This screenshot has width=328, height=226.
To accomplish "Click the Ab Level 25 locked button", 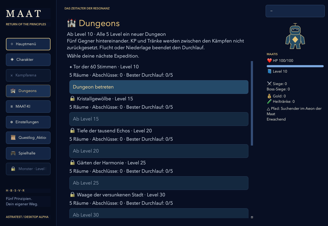I will [159, 183].
